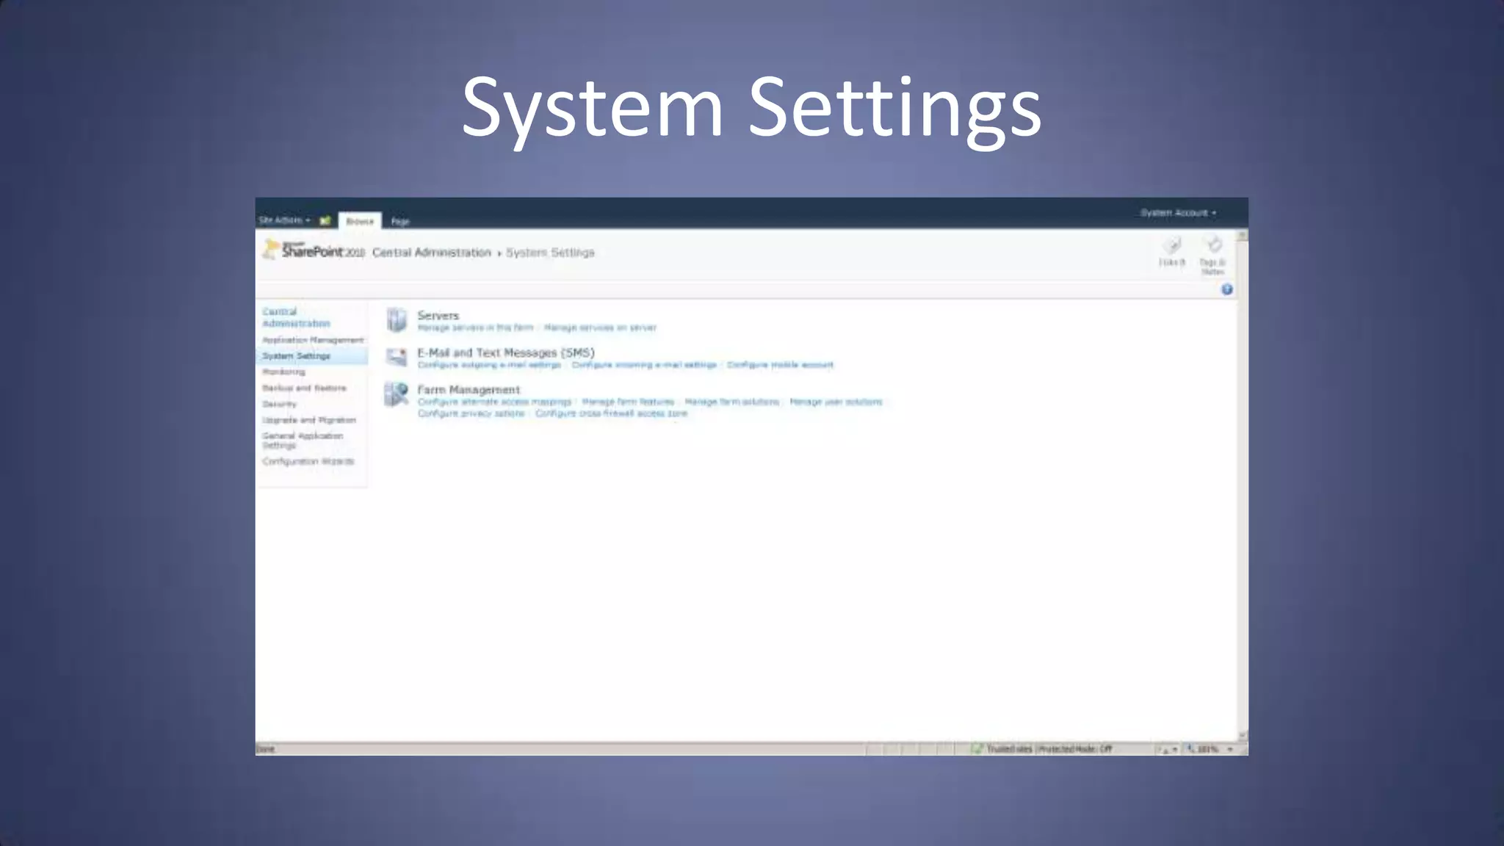This screenshot has width=1504, height=846.
Task: Click the Navigate Up folder icon
Action: 325,220
